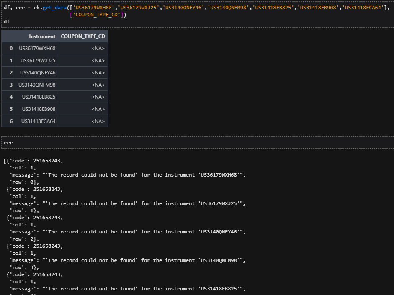Select cell US36179WXJ25 in the table
Image resolution: width=394 pixels, height=295 pixels.
click(37, 61)
